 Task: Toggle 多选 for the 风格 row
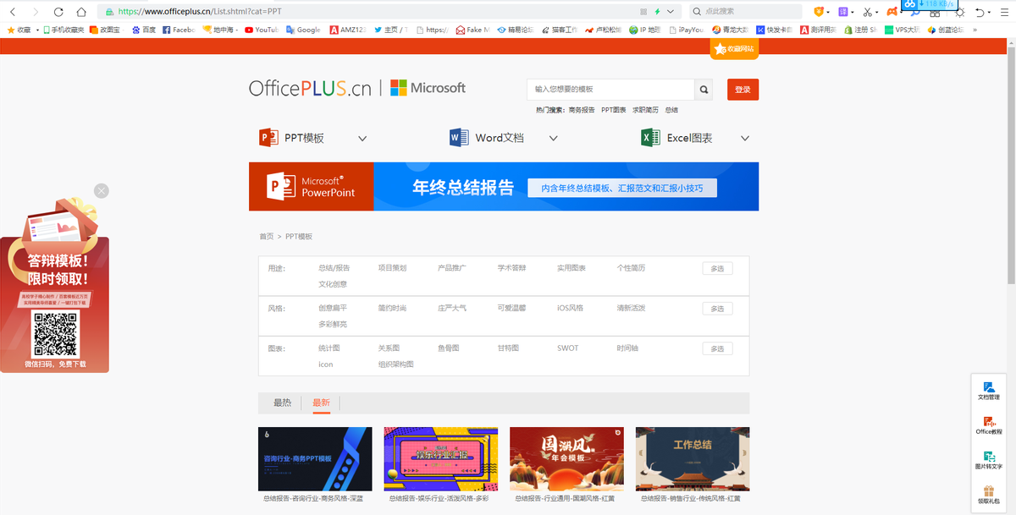click(x=717, y=309)
